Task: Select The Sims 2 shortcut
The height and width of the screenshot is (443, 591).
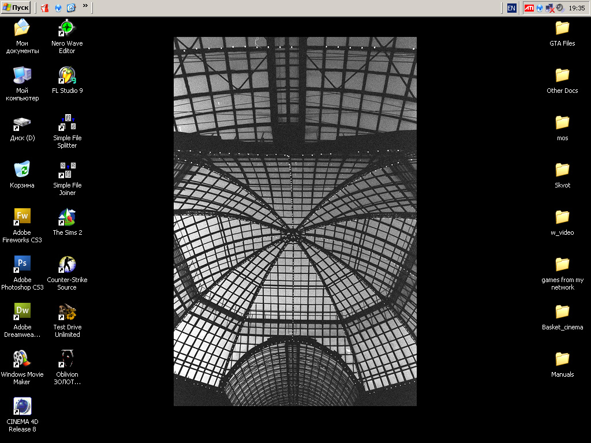Action: 67,222
